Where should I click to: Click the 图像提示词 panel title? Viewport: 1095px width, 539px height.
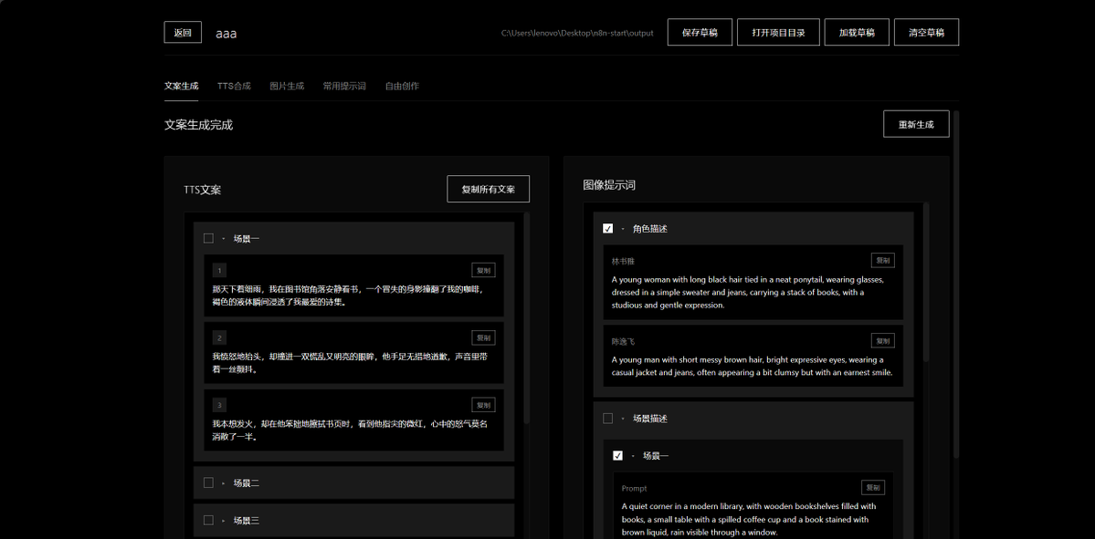(609, 185)
